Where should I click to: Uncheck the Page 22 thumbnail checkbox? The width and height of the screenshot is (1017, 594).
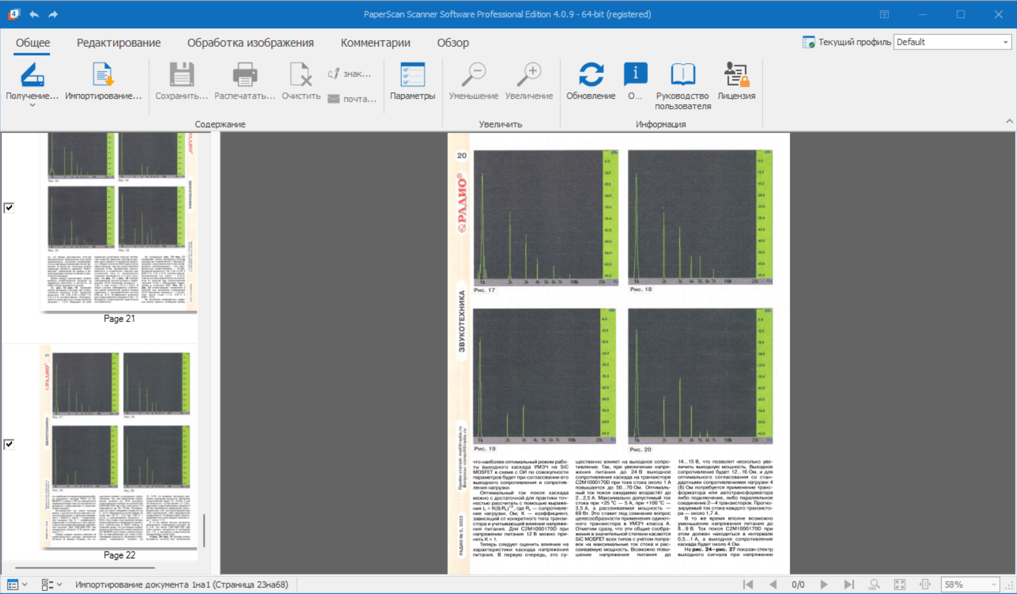(9, 444)
